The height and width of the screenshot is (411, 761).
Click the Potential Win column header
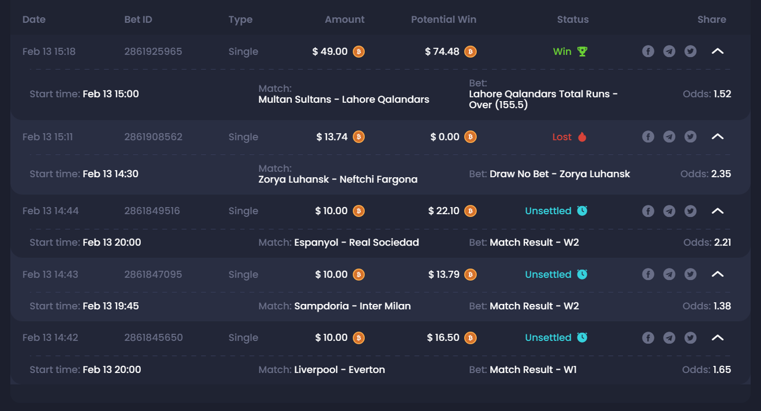(444, 19)
